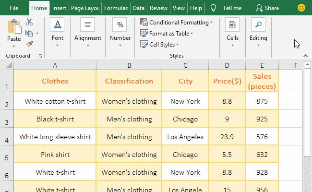Click the Copy icon

coord(29,33)
